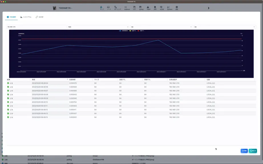Screen dimensions: 263x164
Task: Expand the rightmost dropdown set to 64
Action: pos(224,27)
